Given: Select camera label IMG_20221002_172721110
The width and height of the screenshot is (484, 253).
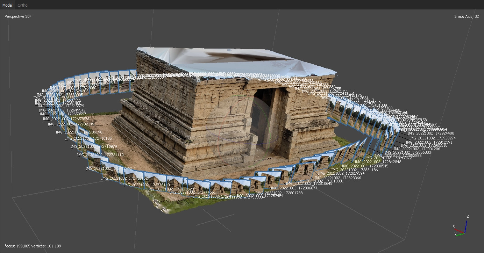Looking at the screenshot, I should (x=100, y=155).
